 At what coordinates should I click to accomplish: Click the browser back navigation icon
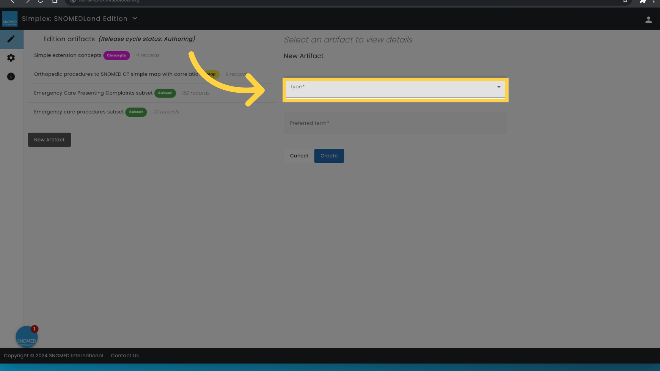tap(12, 1)
